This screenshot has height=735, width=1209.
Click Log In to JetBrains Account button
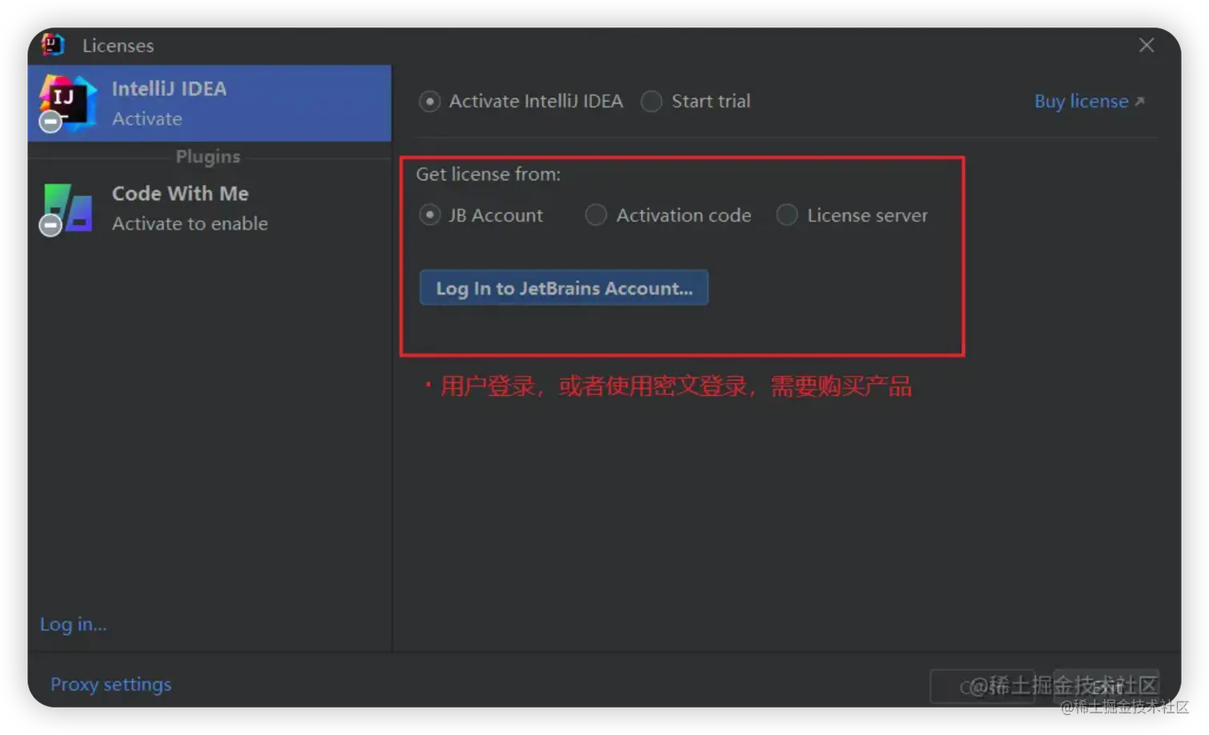[564, 288]
